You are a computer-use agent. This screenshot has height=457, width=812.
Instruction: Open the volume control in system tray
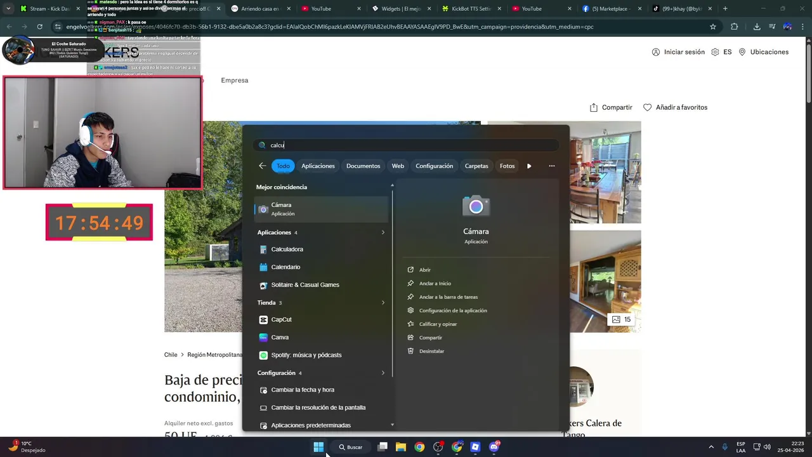767,447
